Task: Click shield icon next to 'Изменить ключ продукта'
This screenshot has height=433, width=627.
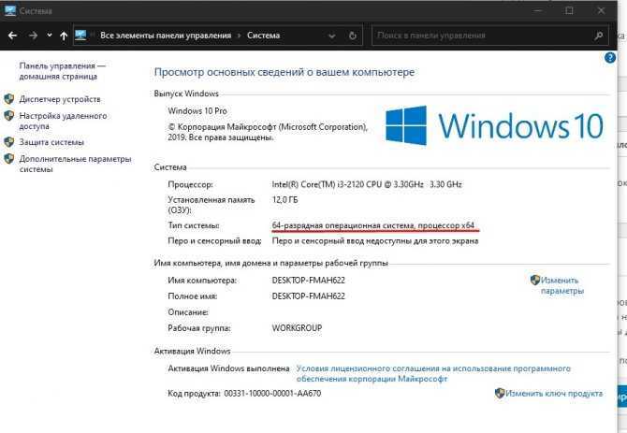Action: (500, 393)
